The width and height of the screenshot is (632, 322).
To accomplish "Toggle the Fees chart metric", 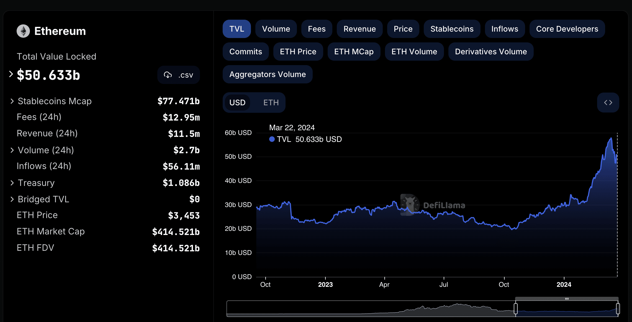I will pyautogui.click(x=317, y=29).
